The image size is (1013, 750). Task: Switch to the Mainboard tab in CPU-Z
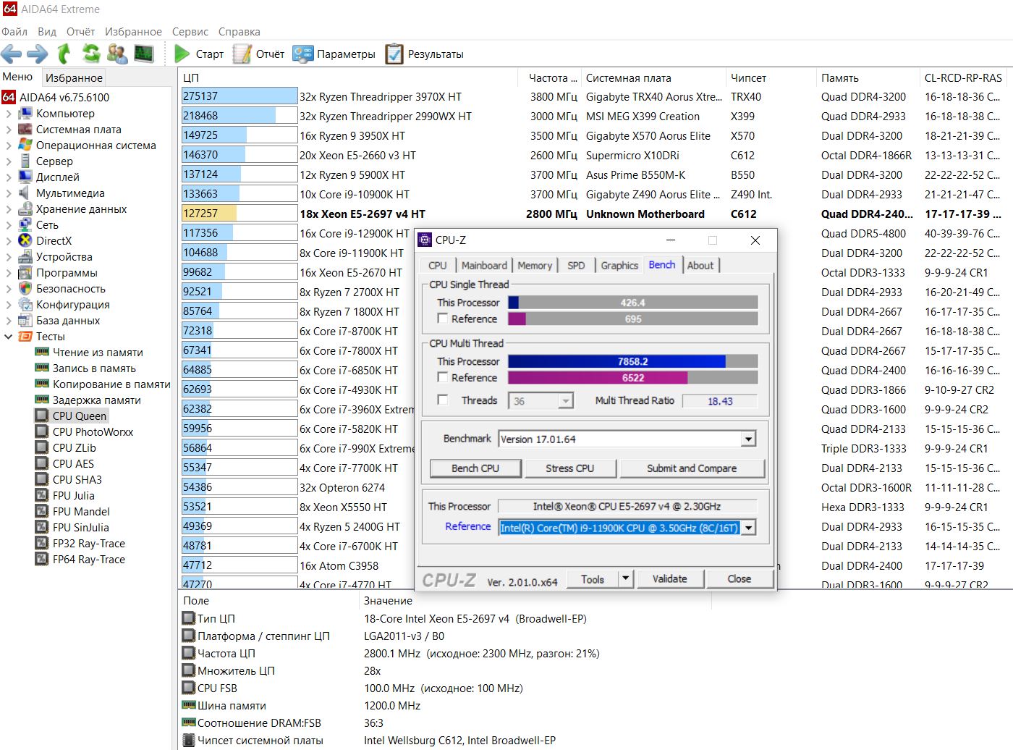pyautogui.click(x=484, y=266)
